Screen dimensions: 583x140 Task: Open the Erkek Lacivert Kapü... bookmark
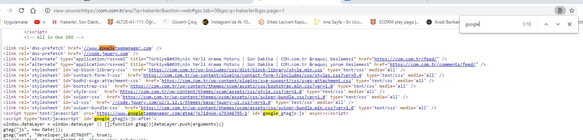click(x=283, y=22)
